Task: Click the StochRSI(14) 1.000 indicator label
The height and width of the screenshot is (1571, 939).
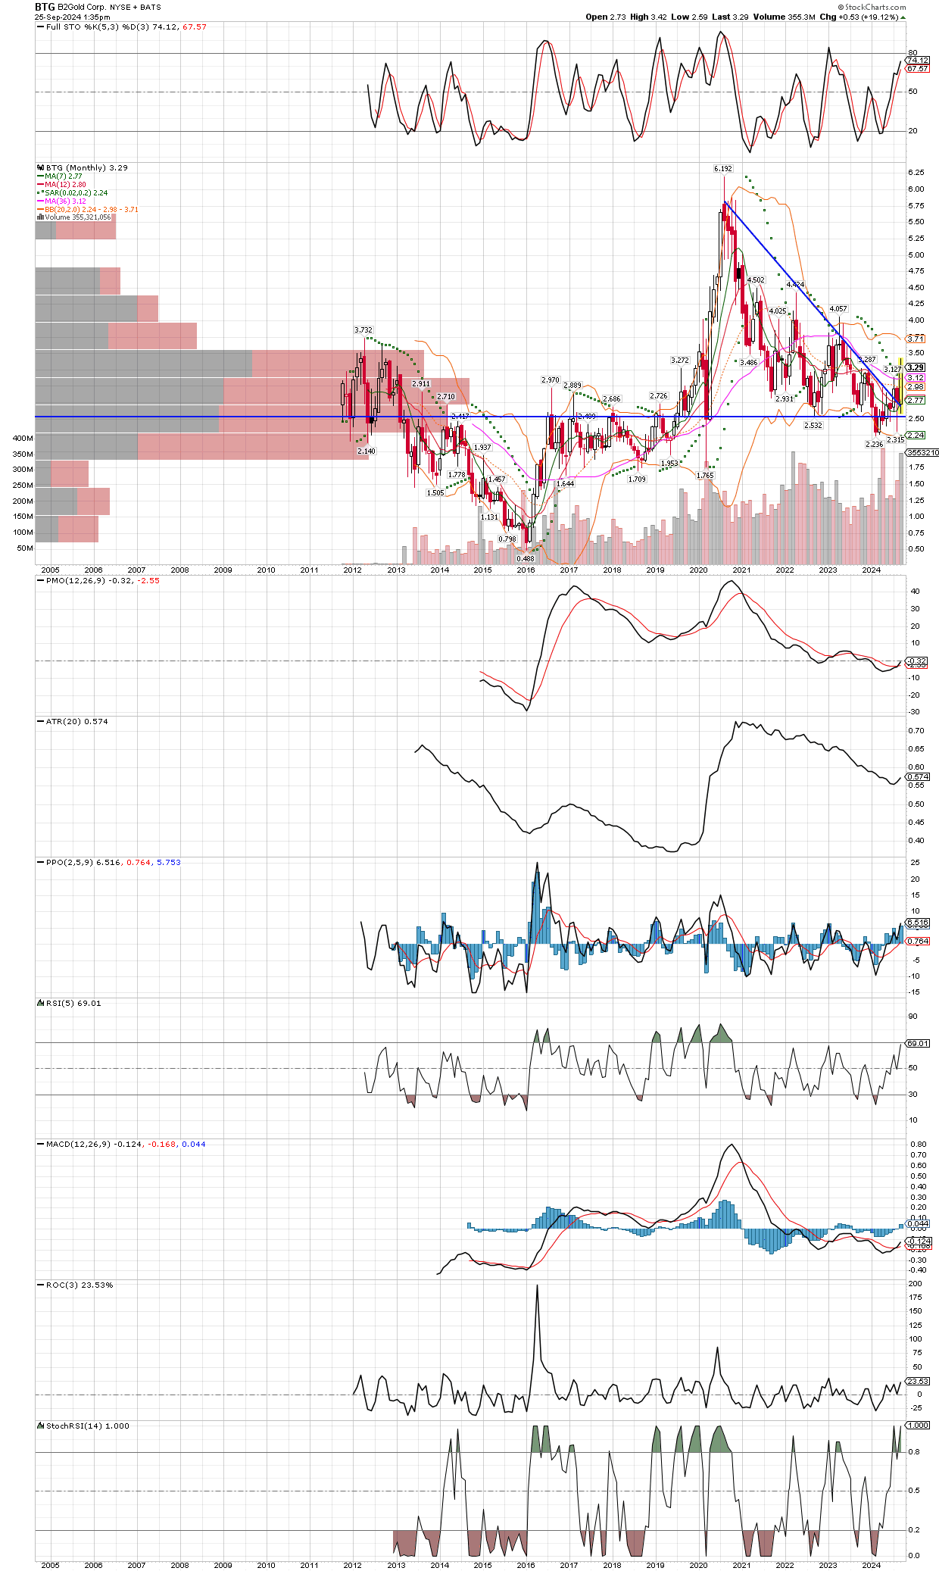Action: click(87, 1426)
